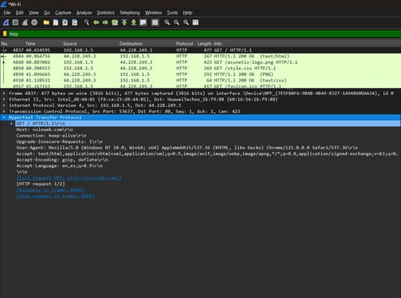Jump to the last packet

pyautogui.click(x=134, y=22)
